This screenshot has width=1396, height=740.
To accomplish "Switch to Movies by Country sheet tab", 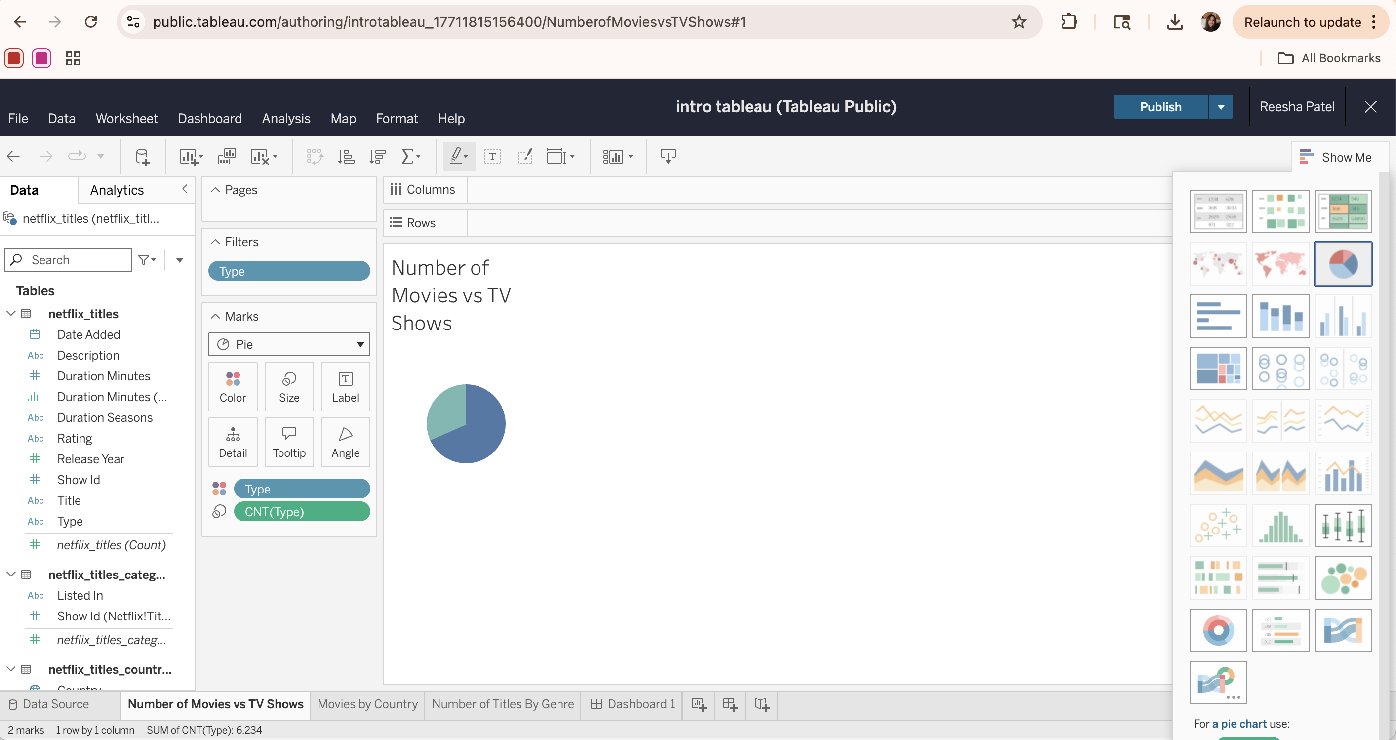I will (367, 704).
